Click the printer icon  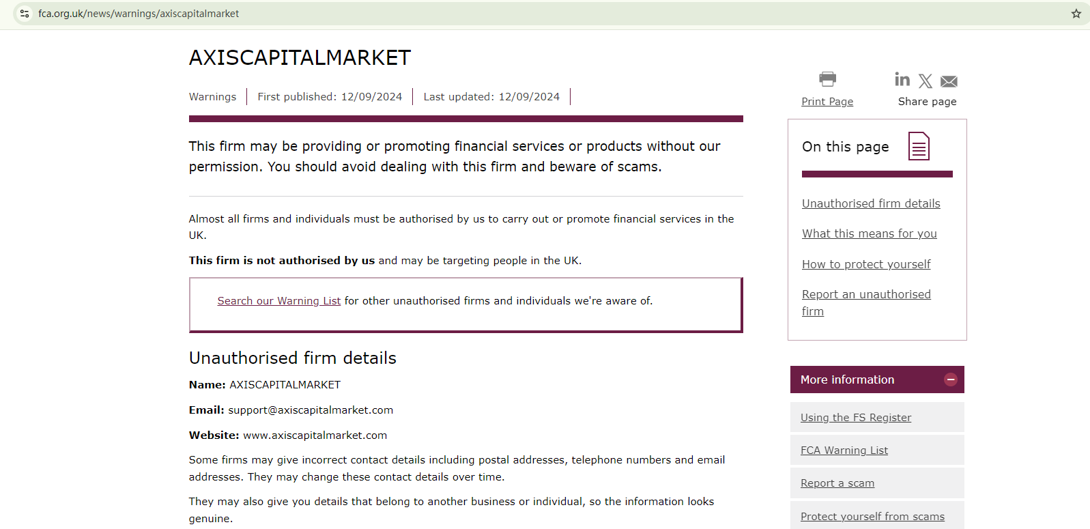click(x=827, y=79)
